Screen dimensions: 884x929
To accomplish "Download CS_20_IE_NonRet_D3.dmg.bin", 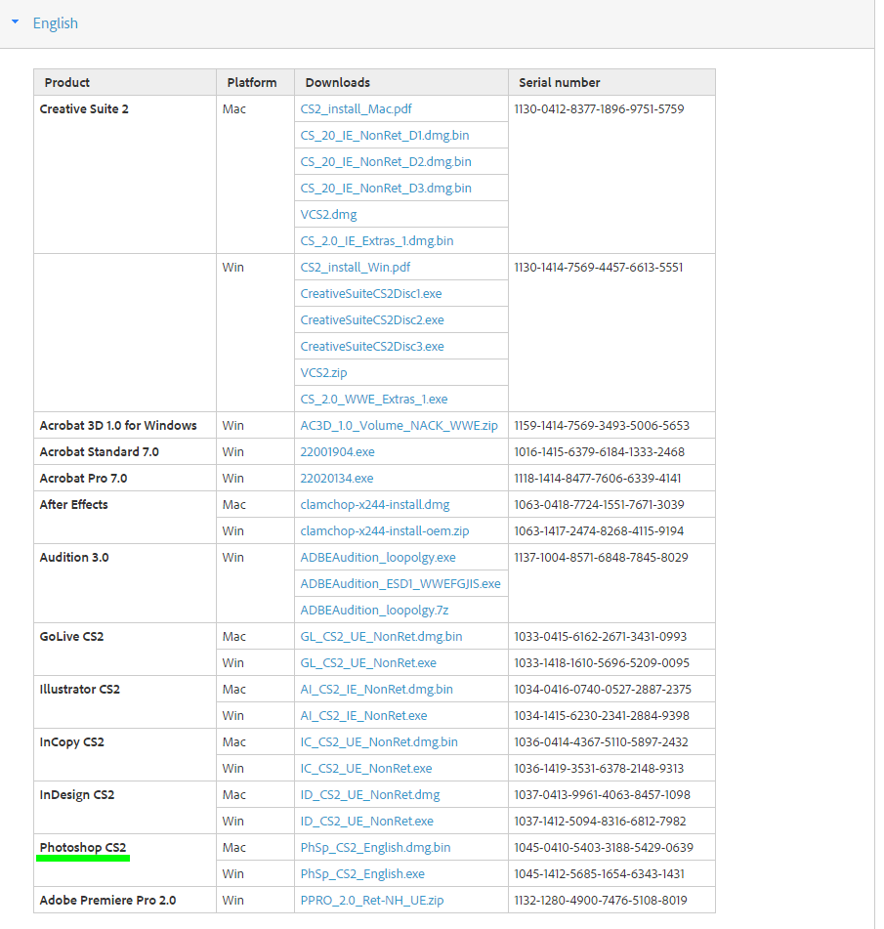I will (386, 189).
